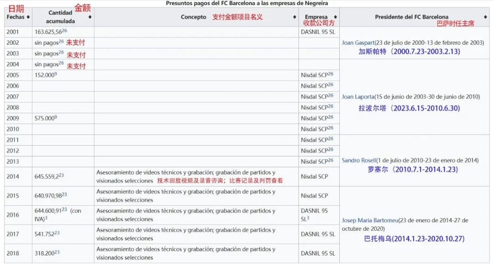The width and height of the screenshot is (493, 265).
Task: Click sort arrows in Cantidad acumulada header
Action: tap(90, 17)
